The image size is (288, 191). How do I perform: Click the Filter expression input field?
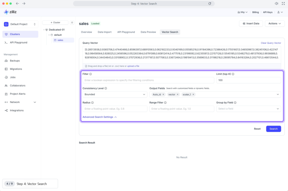(148, 80)
